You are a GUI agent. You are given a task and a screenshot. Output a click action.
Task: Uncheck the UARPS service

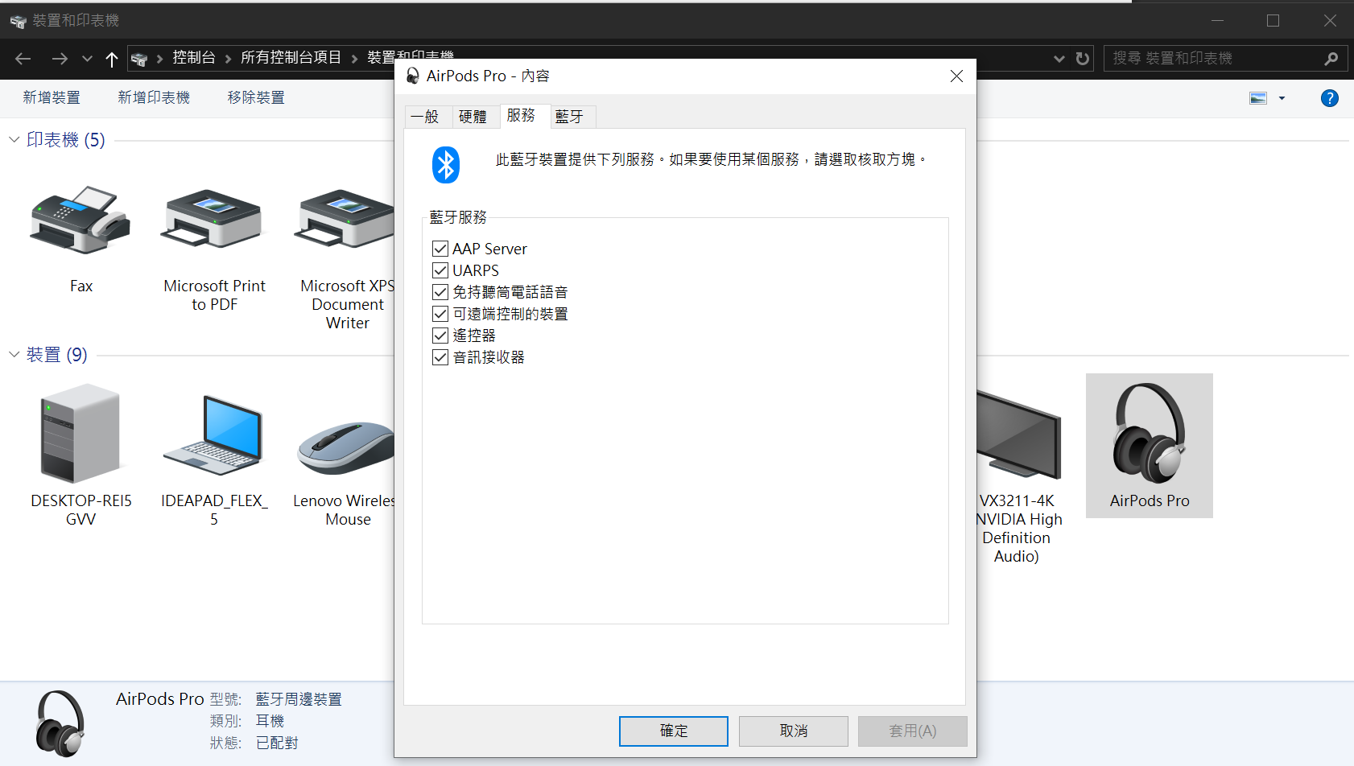click(440, 270)
